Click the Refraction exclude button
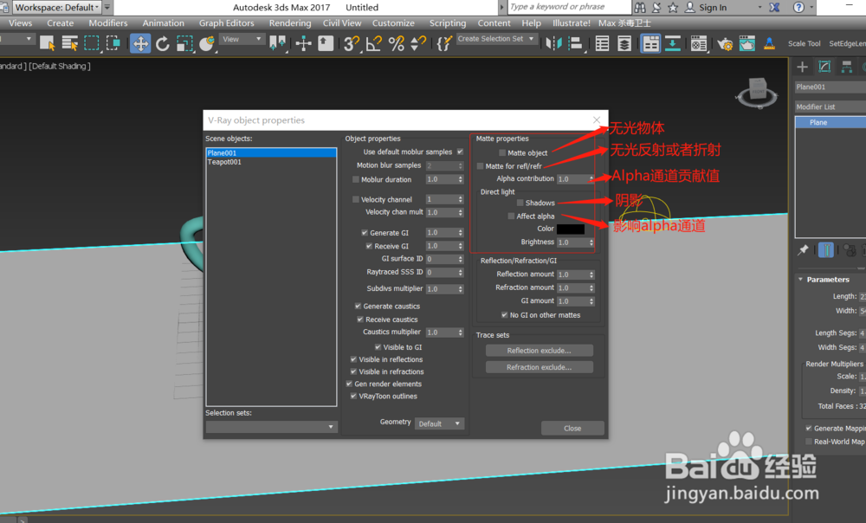866x523 pixels. coord(539,367)
